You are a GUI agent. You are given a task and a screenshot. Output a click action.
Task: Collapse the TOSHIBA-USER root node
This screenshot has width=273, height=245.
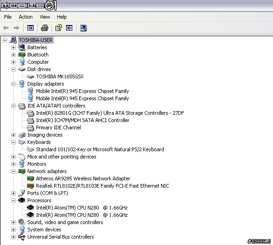(5, 40)
